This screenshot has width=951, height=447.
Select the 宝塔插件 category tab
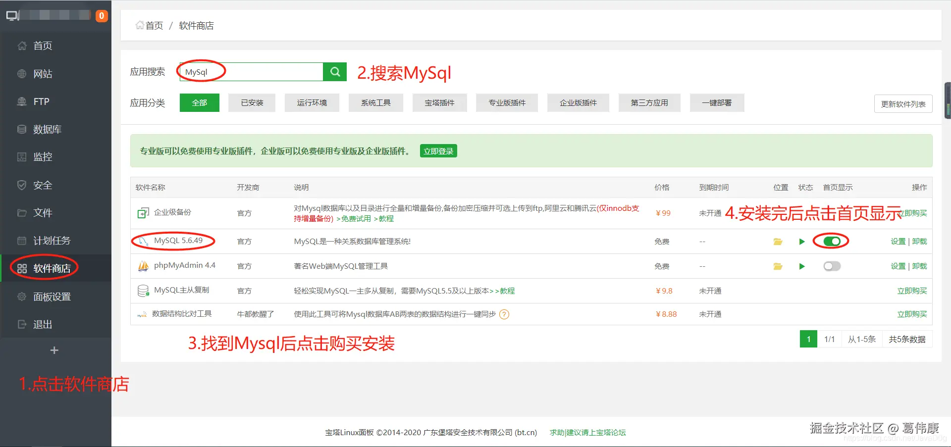440,103
